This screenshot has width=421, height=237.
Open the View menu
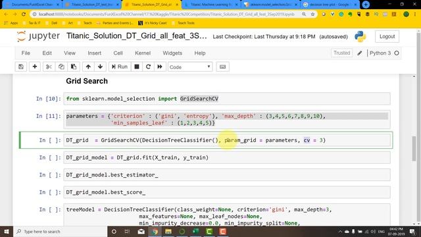click(70, 53)
